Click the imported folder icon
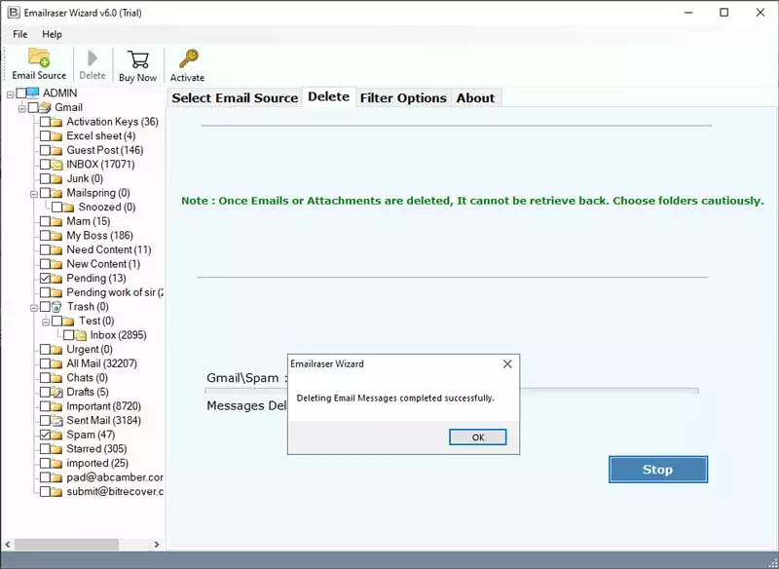The height and width of the screenshot is (569, 779). (x=56, y=464)
